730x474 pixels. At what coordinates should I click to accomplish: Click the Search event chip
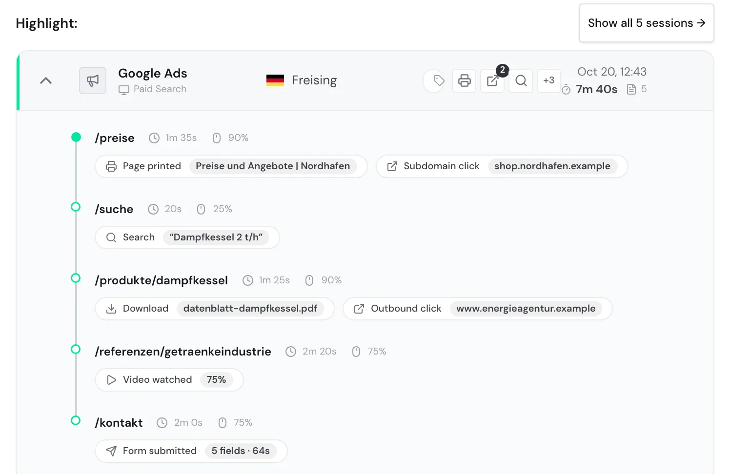187,237
